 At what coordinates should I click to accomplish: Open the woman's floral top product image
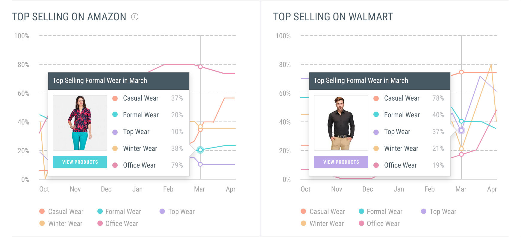click(80, 123)
